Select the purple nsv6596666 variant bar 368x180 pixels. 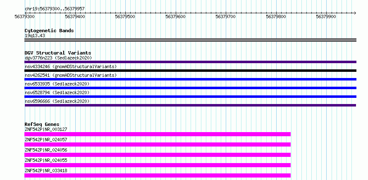pyautogui.click(x=190, y=105)
